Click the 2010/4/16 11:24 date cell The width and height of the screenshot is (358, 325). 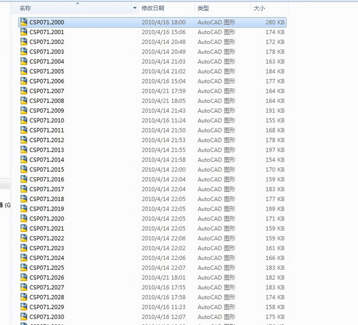pos(164,120)
